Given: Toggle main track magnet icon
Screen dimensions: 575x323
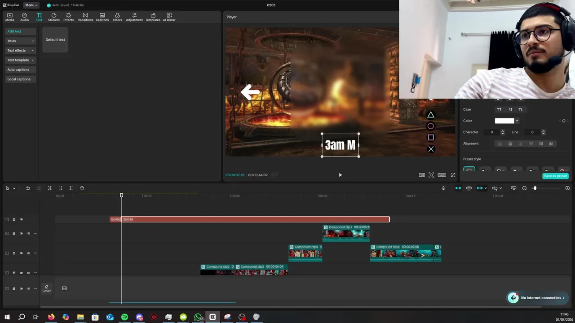Looking at the screenshot, I should click(x=458, y=188).
